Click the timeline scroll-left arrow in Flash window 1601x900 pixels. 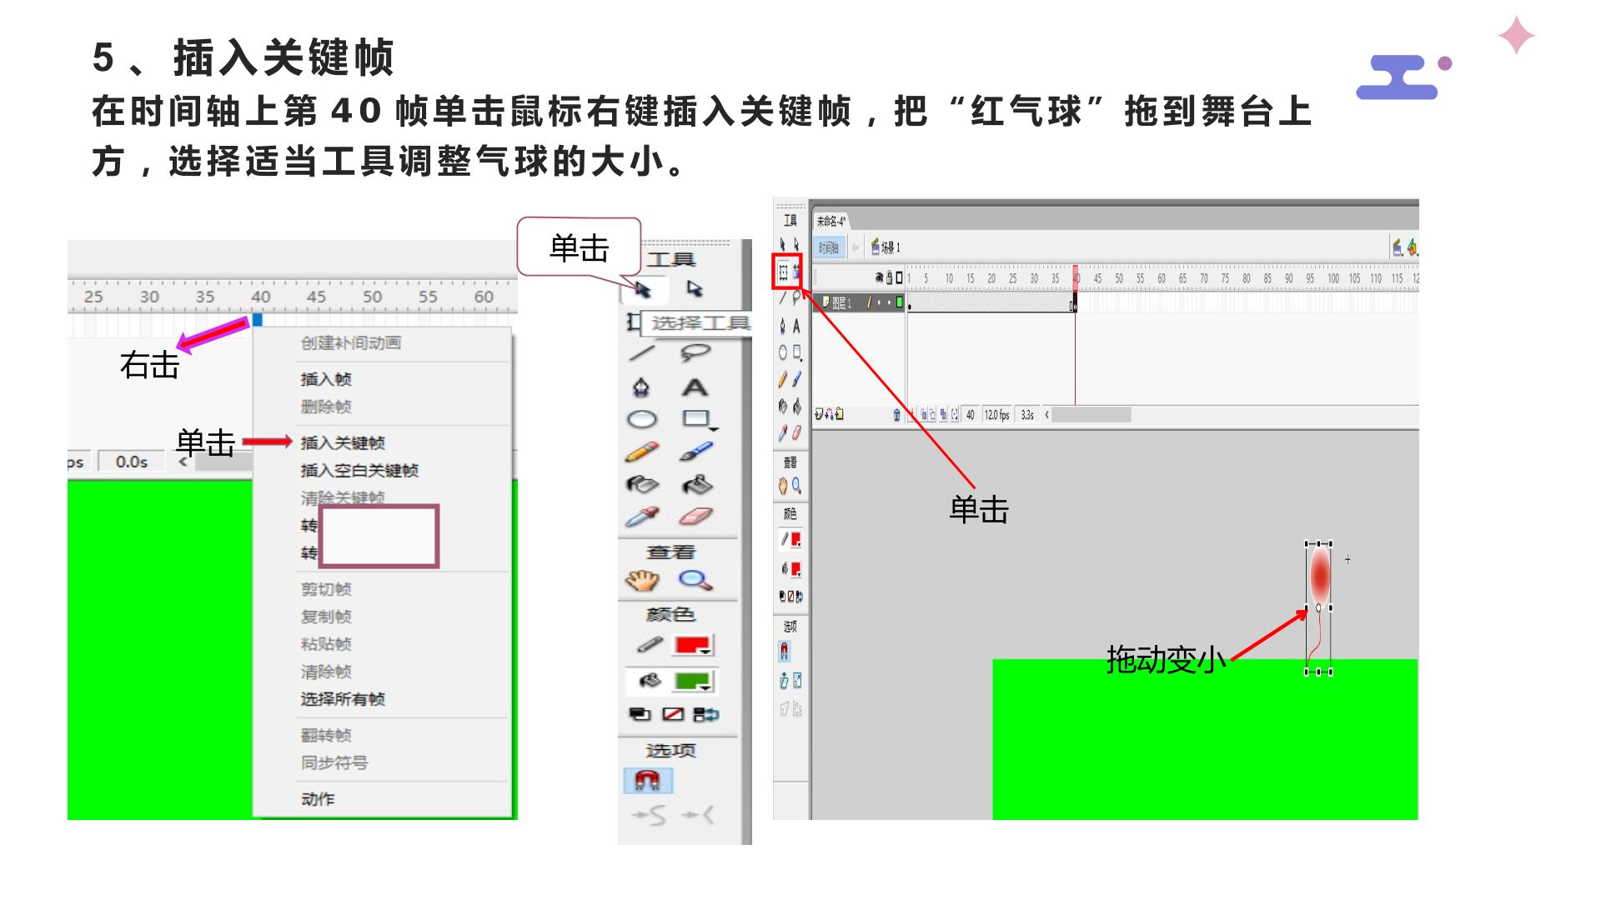(x=1046, y=414)
